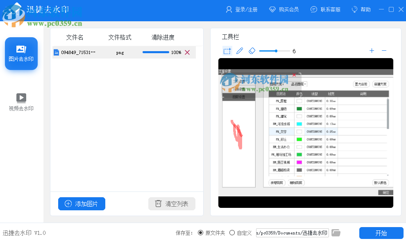
Task: Choose 自定义 as the save destination
Action: (232, 233)
